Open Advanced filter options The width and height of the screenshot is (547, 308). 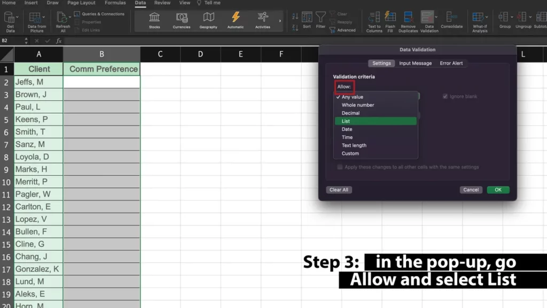342,30
